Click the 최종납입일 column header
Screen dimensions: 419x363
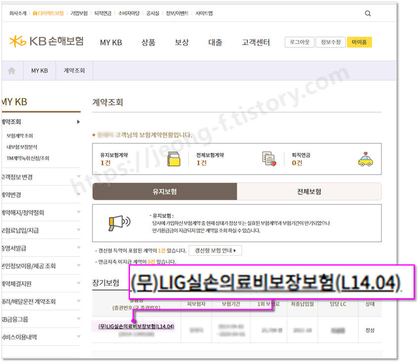(x=302, y=304)
